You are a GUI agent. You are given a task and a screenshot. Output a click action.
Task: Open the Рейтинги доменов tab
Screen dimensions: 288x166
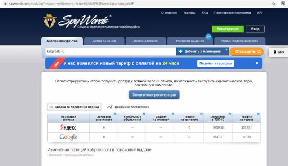coord(190,41)
